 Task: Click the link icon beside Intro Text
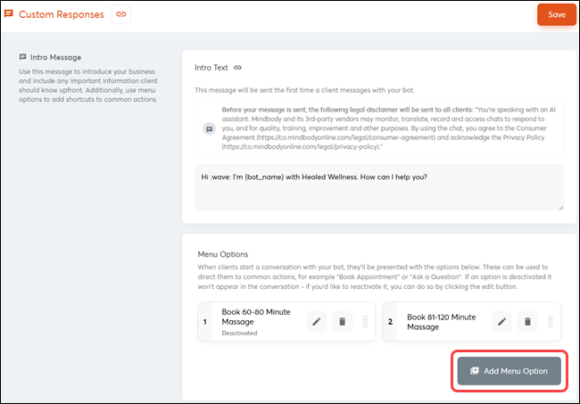point(237,68)
